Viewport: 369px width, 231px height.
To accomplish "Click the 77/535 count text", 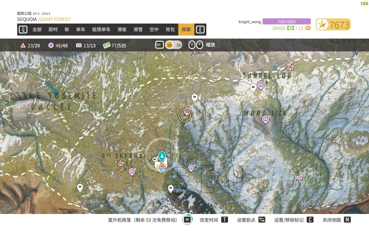I will pyautogui.click(x=119, y=46).
